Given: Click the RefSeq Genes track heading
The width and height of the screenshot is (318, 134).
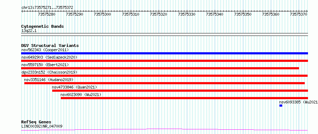Looking at the screenshot, I should click(36, 122).
